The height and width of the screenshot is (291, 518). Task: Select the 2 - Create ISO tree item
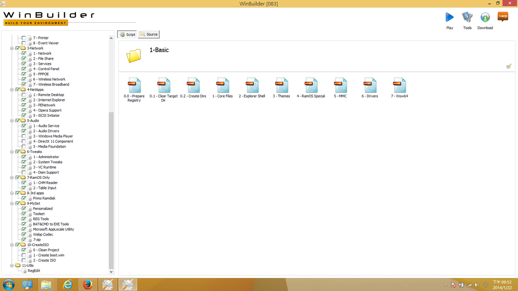pos(45,260)
